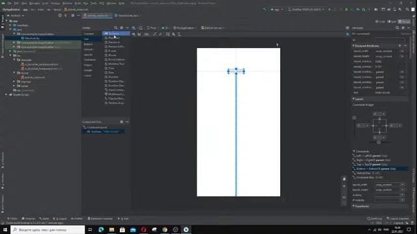Click the Run app play button

[330, 10]
